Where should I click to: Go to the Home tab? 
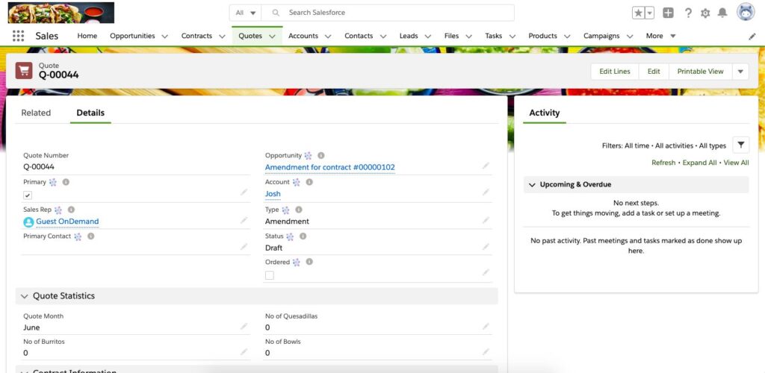(87, 36)
